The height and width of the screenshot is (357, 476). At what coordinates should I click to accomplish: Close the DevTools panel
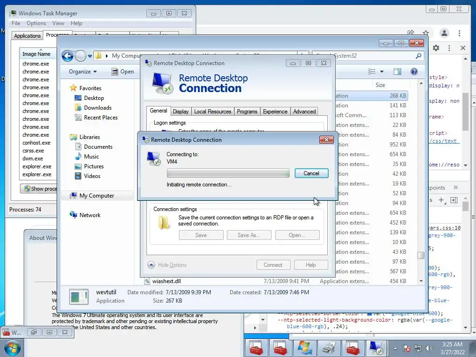(463, 48)
